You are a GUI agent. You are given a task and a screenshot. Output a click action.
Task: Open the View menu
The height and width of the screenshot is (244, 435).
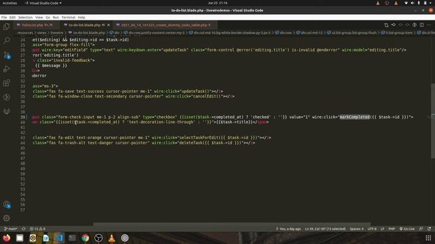(x=39, y=17)
